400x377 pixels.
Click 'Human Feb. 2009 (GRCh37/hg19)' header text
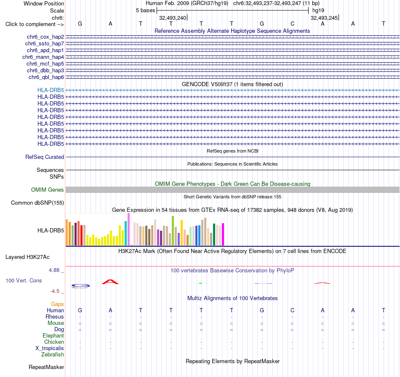[x=187, y=3]
